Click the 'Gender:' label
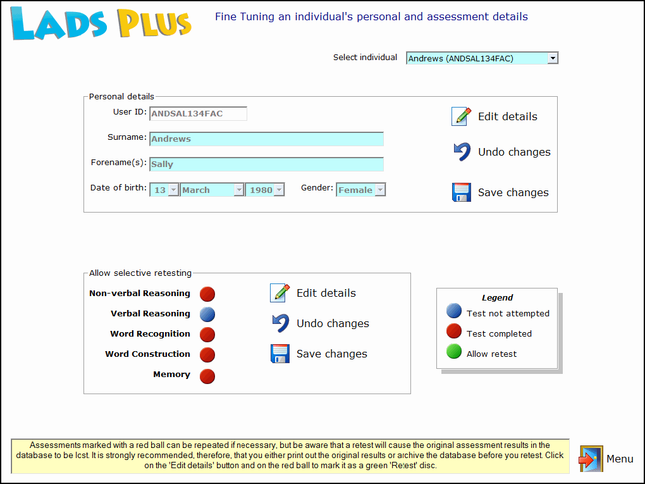 [317, 188]
